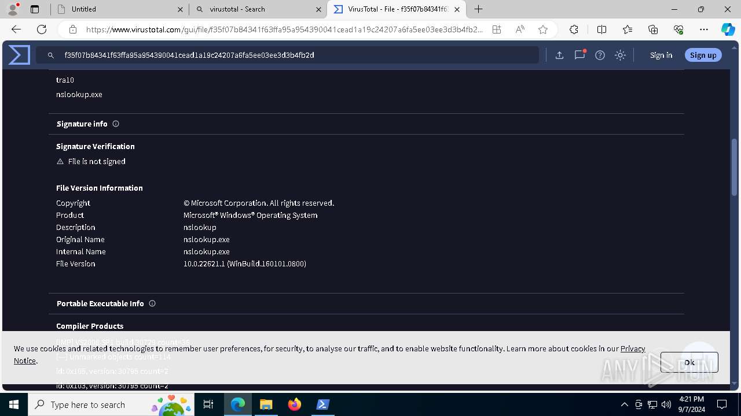Click the Sign in link
The width and height of the screenshot is (741, 416).
tap(661, 55)
